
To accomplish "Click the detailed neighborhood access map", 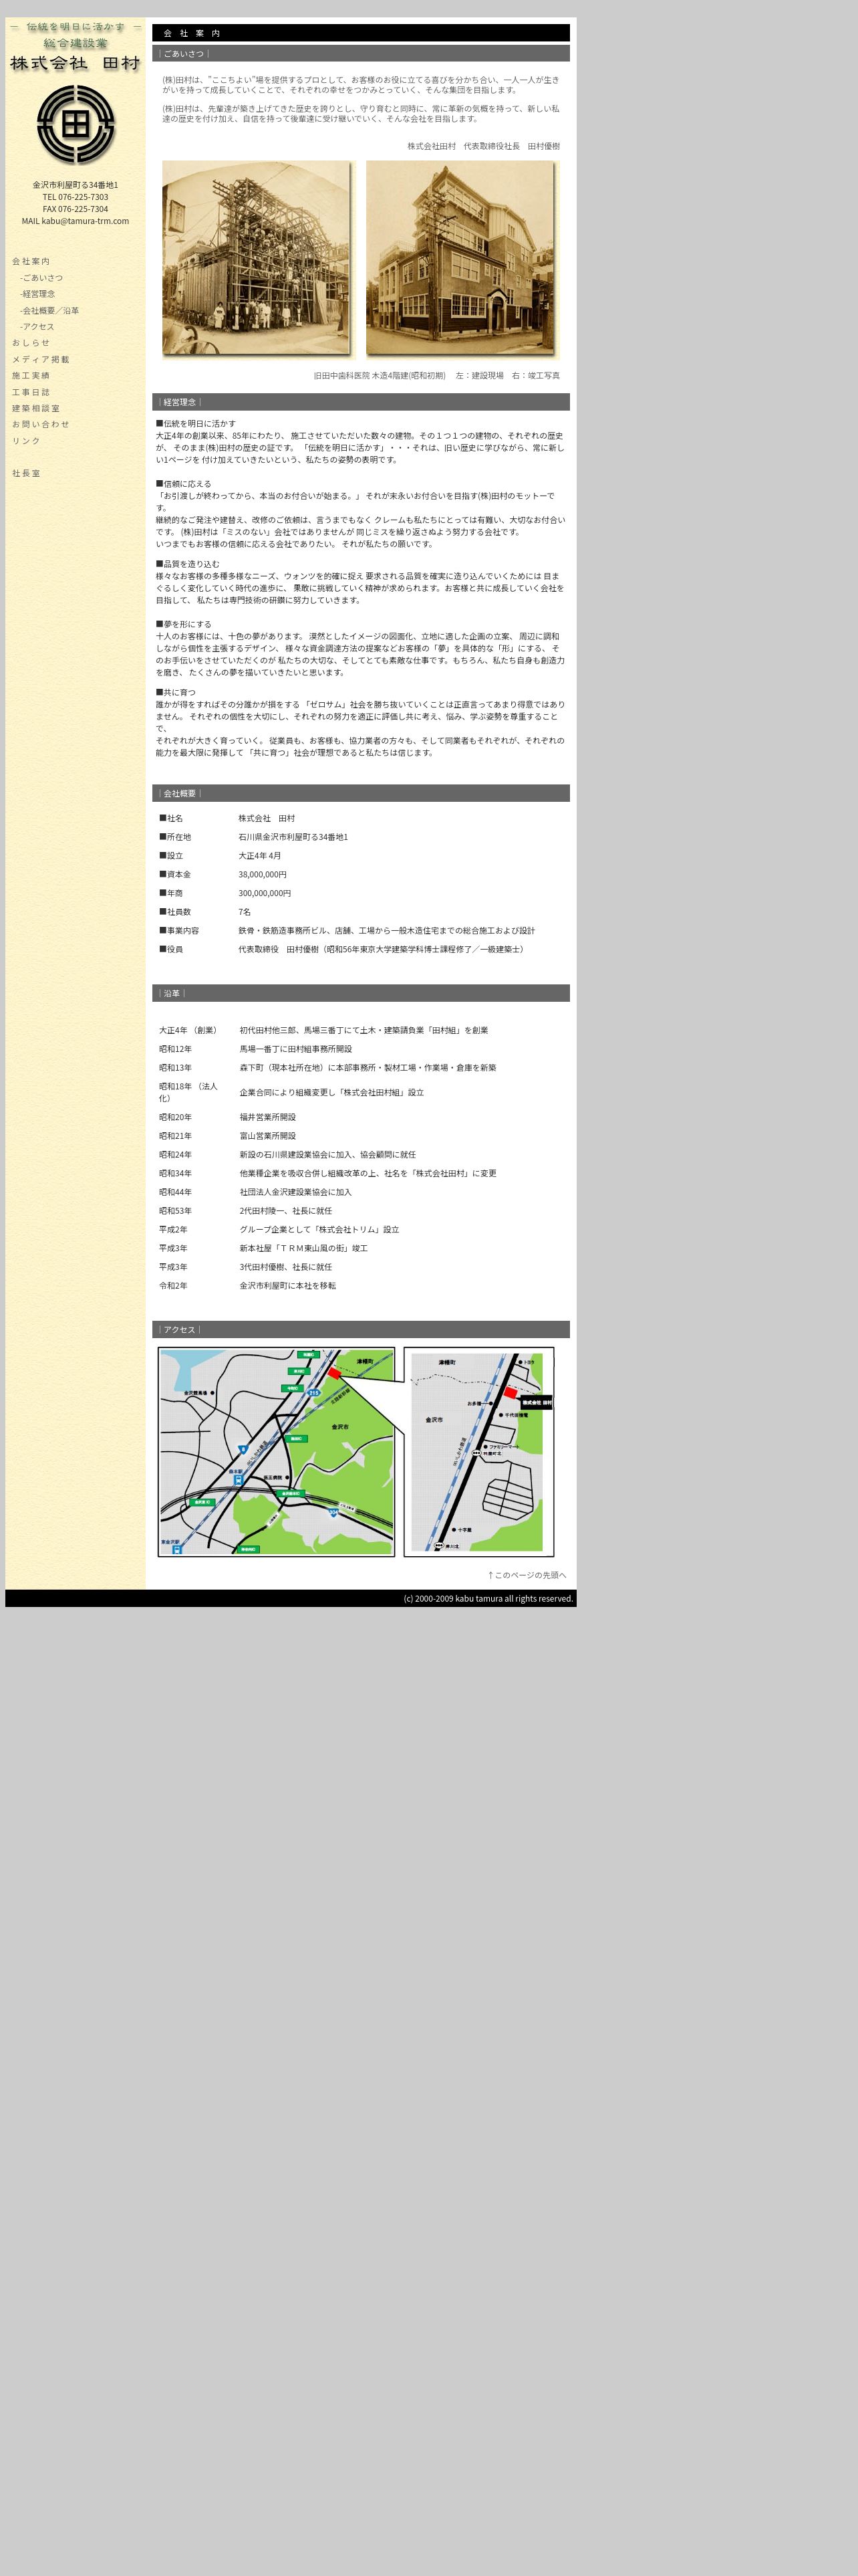I will [478, 1451].
